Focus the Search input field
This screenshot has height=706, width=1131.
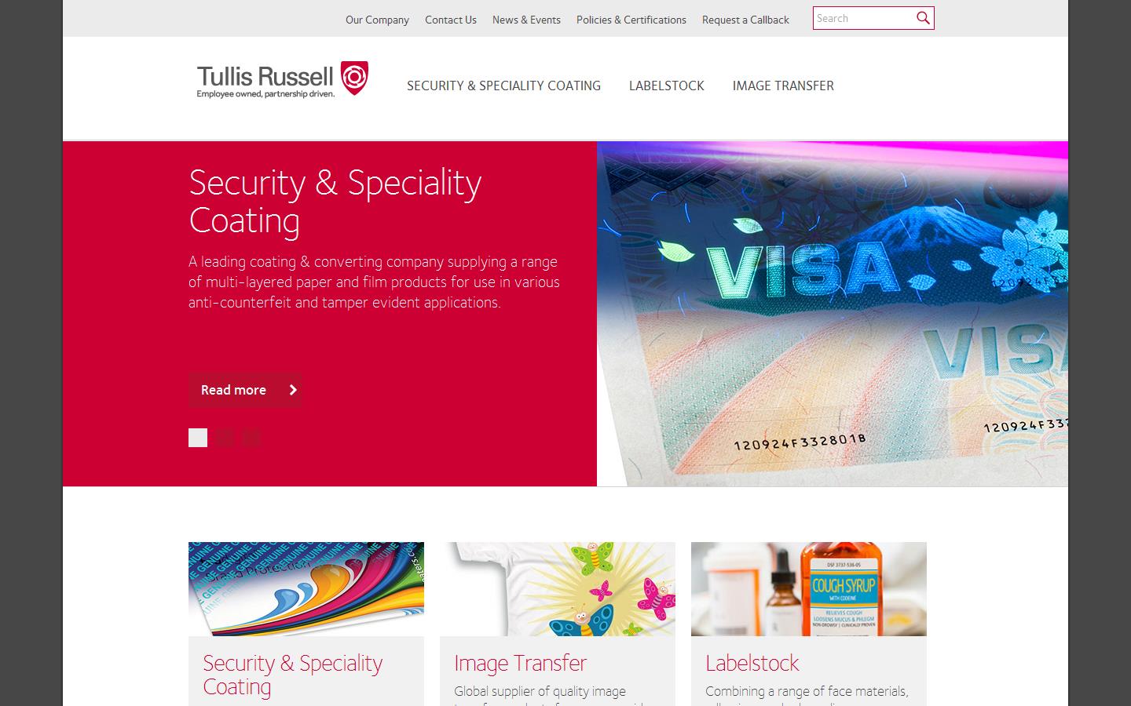(863, 18)
